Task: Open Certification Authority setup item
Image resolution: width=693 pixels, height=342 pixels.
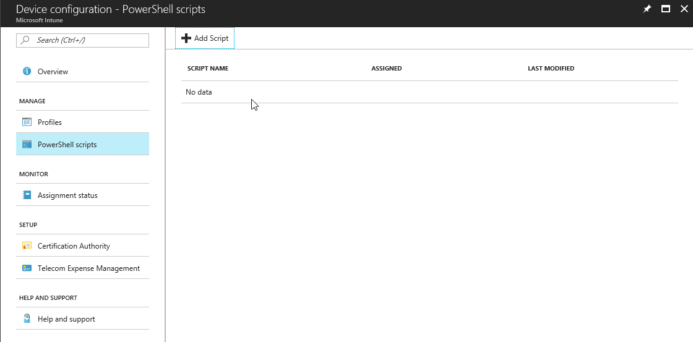Action: click(83, 246)
